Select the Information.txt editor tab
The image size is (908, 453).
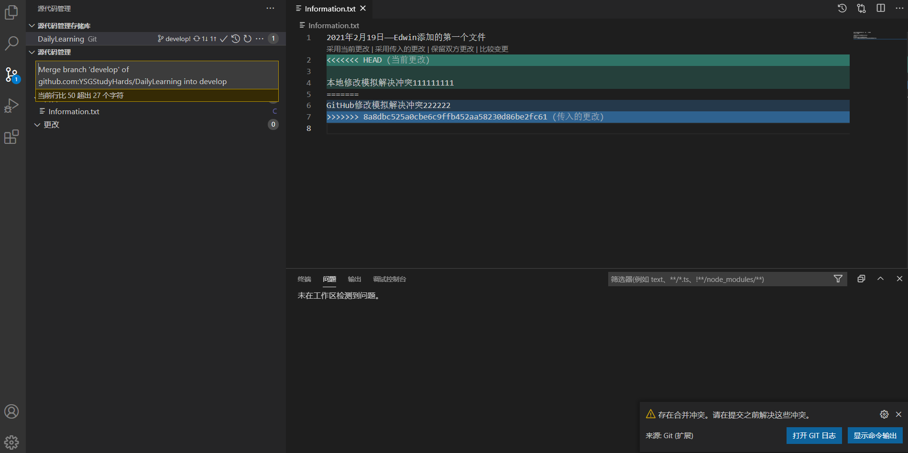(330, 9)
